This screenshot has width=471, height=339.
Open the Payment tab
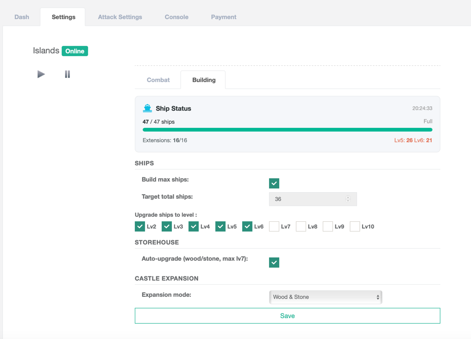pos(224,17)
